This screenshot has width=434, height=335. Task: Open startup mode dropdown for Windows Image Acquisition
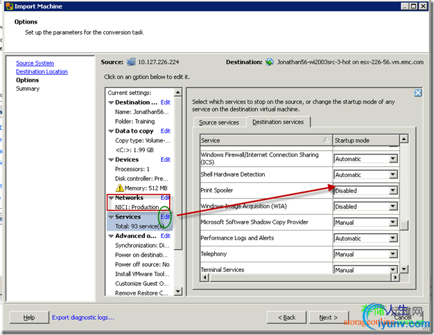[x=393, y=206]
